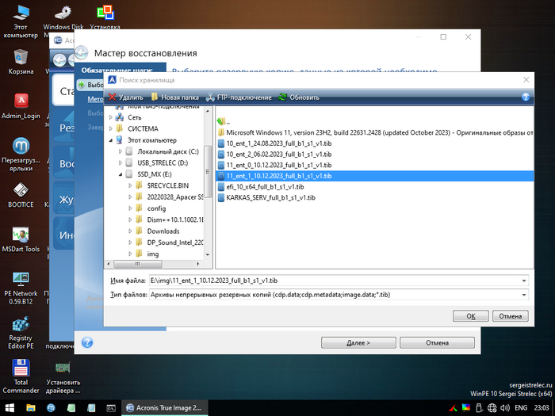Screen dimensions: 555x416
Task: Click ENG language indicator in tray
Action: click(521, 408)
